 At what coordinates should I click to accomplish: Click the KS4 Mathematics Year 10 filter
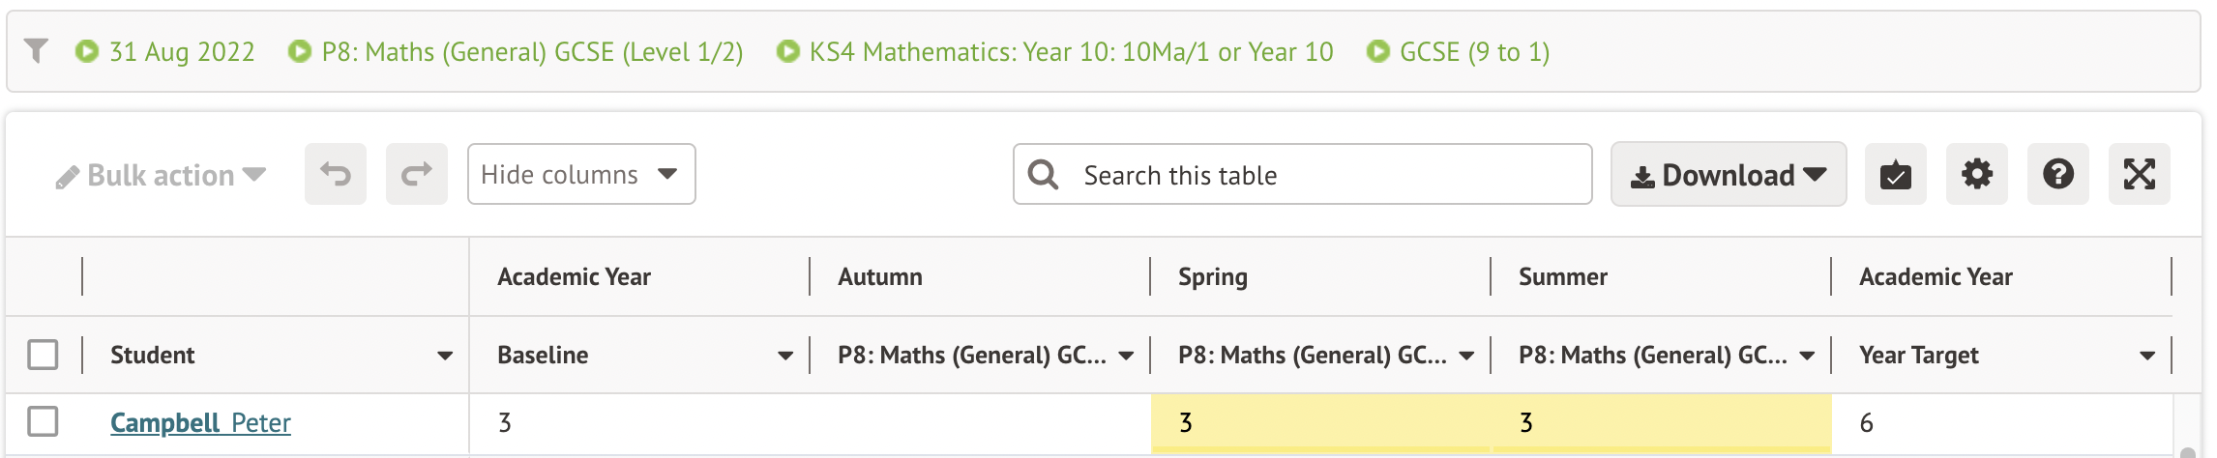(1055, 51)
